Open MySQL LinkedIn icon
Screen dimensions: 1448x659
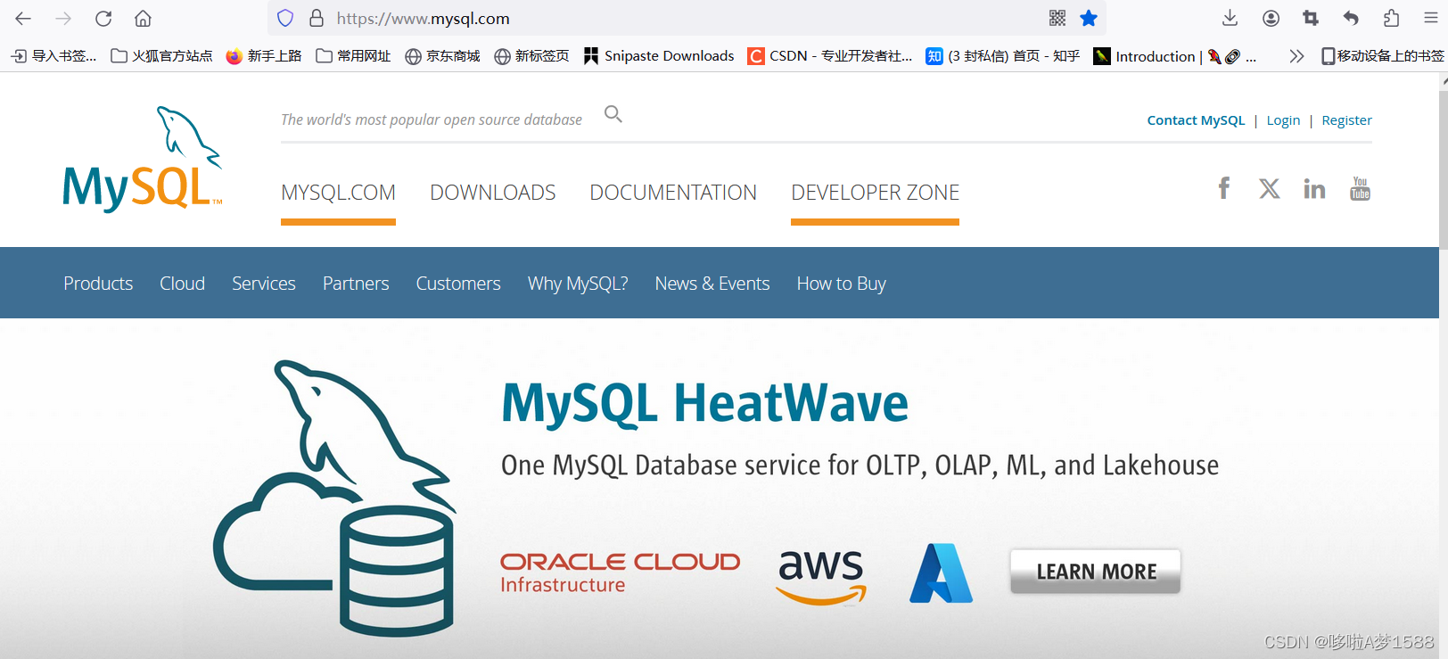(1314, 188)
